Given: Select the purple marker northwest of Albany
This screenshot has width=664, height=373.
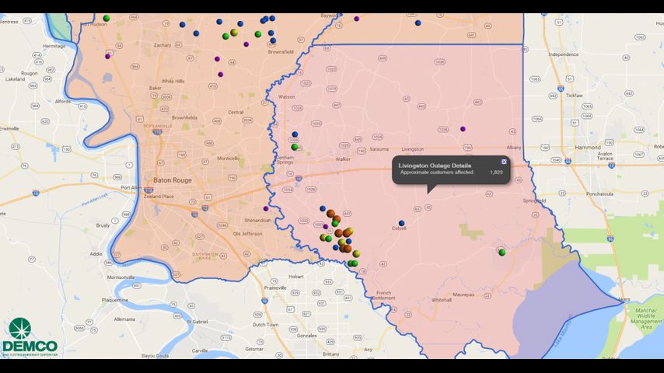Looking at the screenshot, I should (463, 129).
